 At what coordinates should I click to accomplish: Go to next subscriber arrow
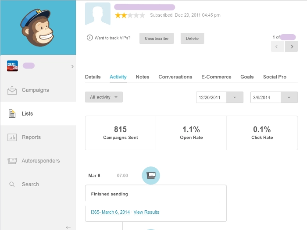292,46
